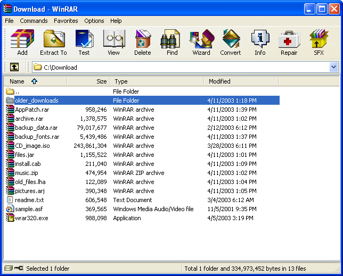The image size is (343, 276).
Task: Show archive Info from toolbar
Action: click(x=260, y=43)
